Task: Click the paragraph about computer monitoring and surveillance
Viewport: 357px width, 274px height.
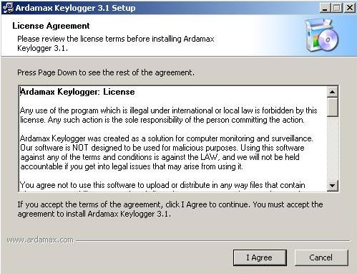Action: (167, 152)
